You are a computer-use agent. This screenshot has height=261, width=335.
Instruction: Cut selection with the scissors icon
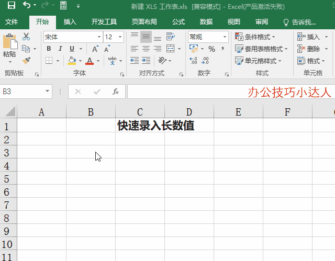(26, 37)
